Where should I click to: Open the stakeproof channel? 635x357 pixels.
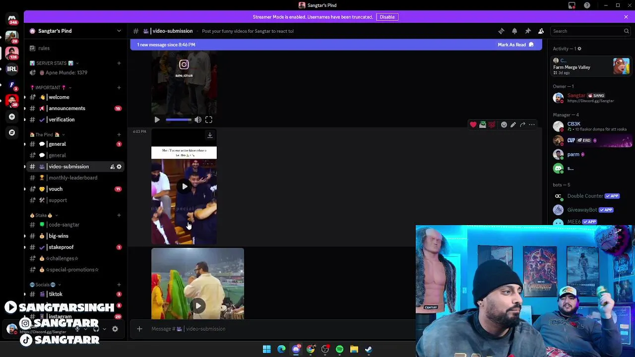74,247
